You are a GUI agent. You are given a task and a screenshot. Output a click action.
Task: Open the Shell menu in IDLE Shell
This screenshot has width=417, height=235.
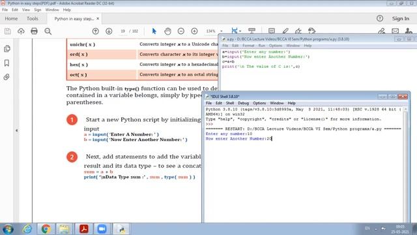coord(230,103)
